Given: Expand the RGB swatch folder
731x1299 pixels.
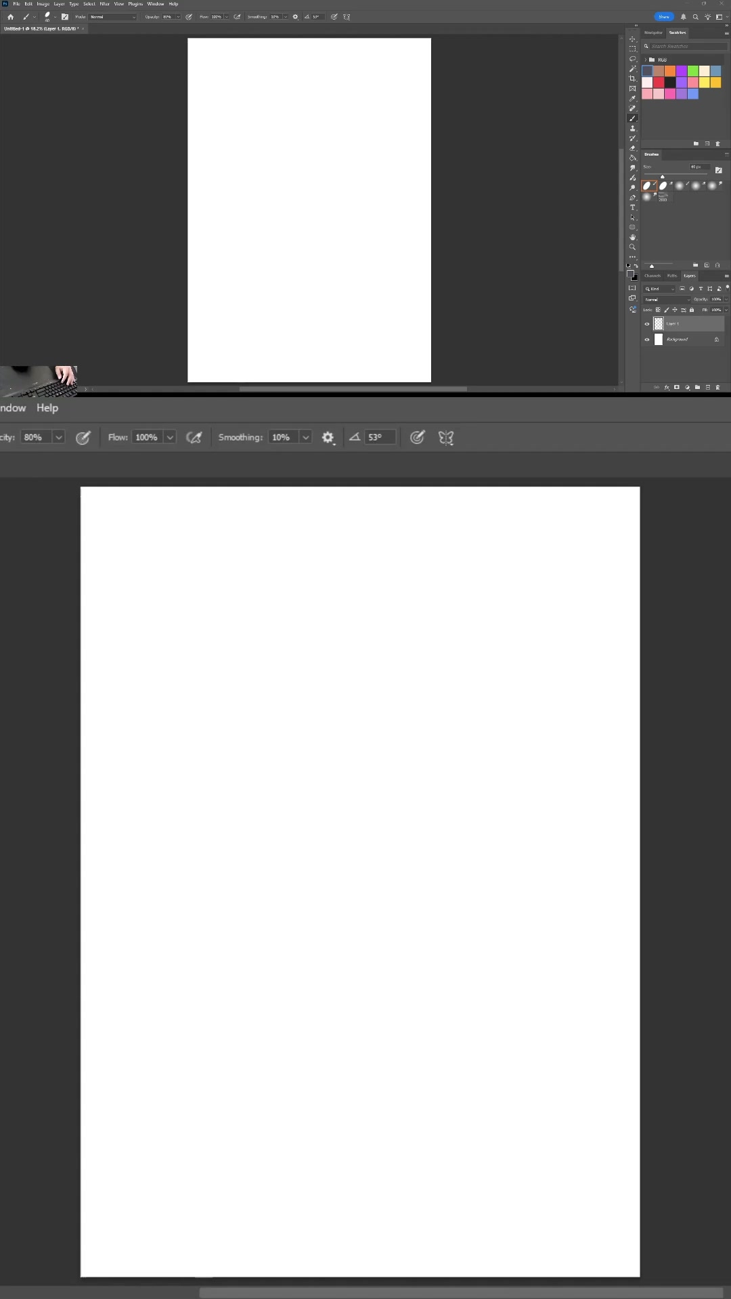Looking at the screenshot, I should point(645,60).
